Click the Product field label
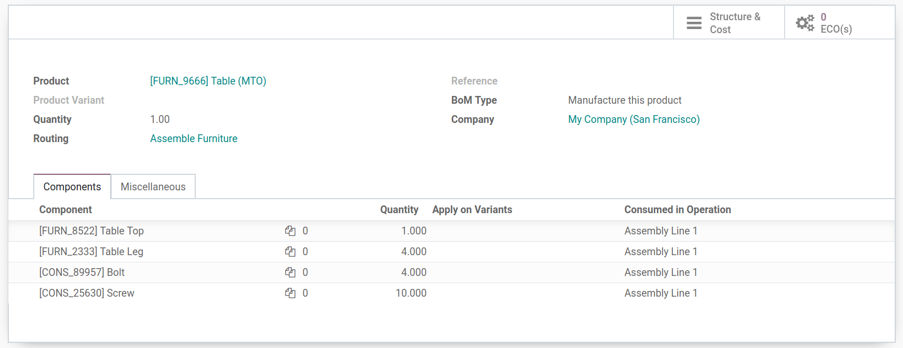Screen dimensions: 903x348 click(x=51, y=81)
